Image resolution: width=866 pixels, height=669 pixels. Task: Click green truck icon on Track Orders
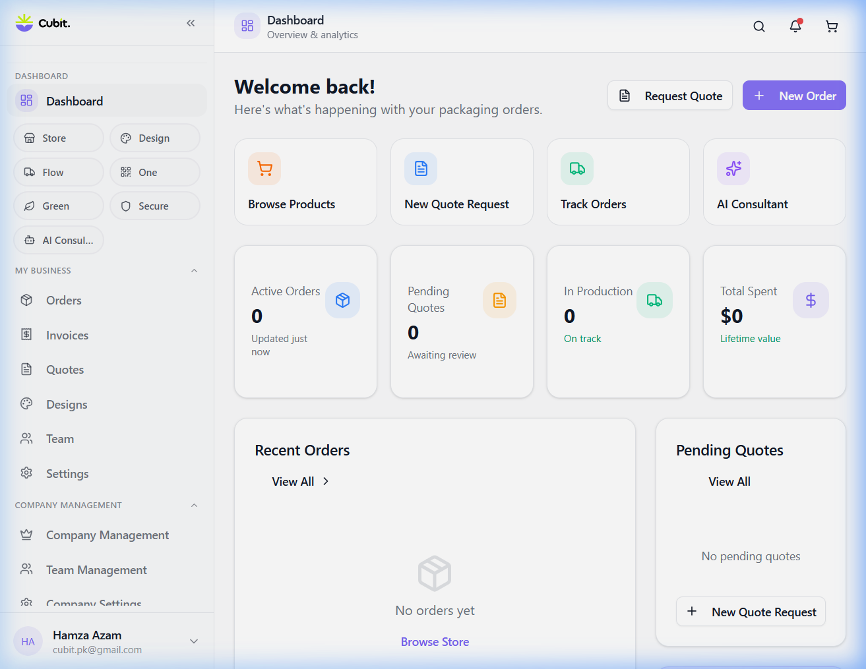(x=577, y=169)
